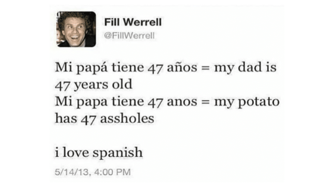Click the phrase "my dad is"
This screenshot has width=334, height=187.
(x=245, y=68)
